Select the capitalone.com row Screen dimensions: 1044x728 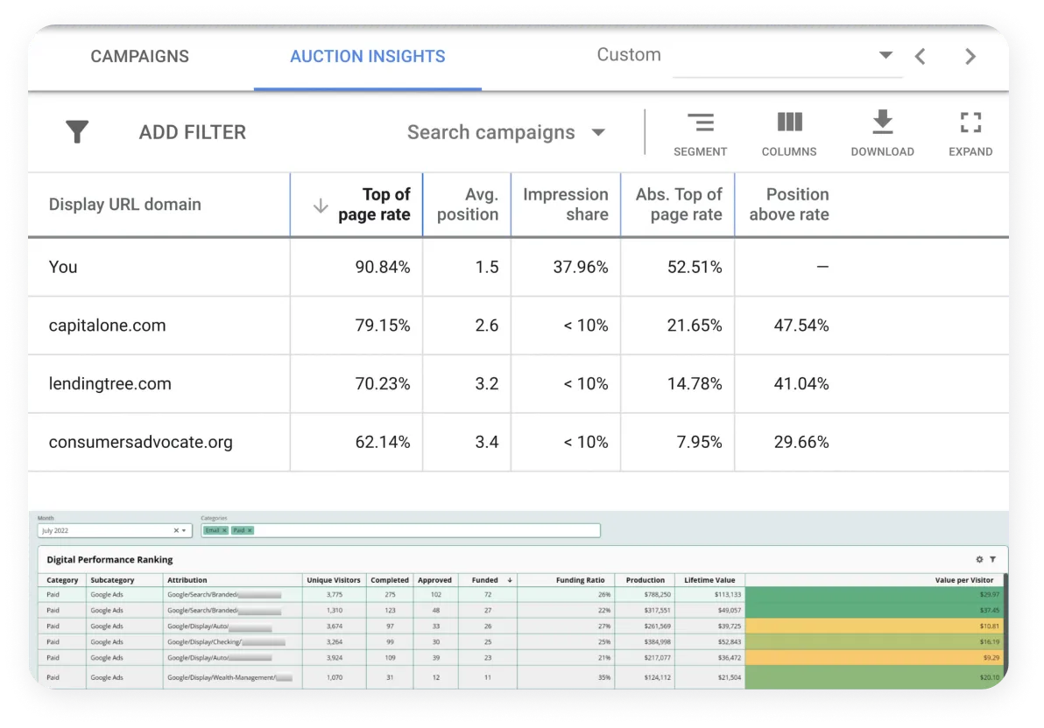click(518, 325)
